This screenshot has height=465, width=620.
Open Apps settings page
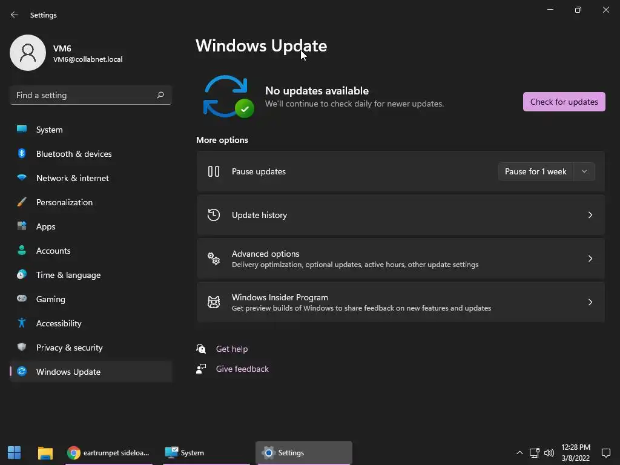pyautogui.click(x=91, y=226)
